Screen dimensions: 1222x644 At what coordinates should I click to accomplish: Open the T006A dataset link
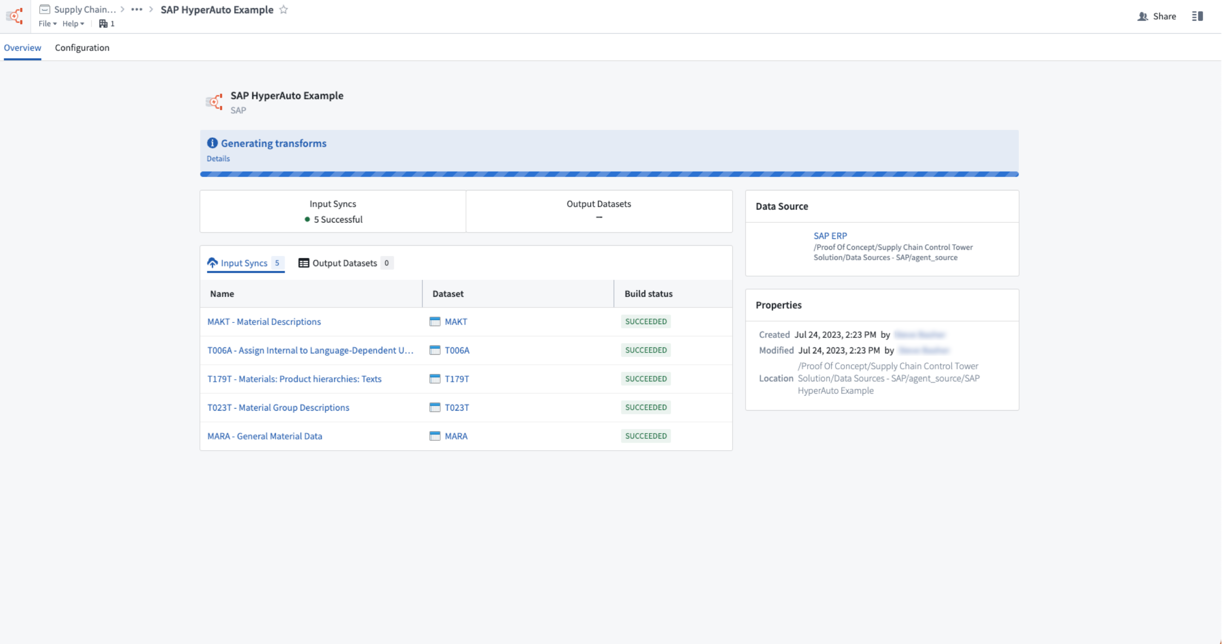click(457, 350)
